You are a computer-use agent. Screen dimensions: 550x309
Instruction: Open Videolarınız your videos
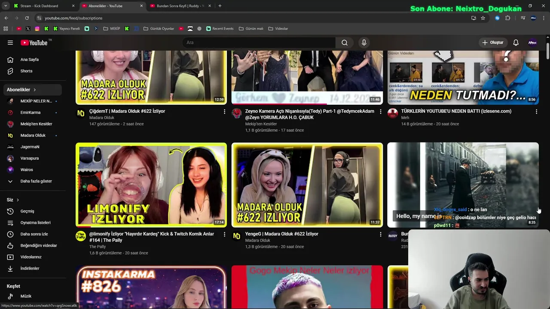click(34, 257)
